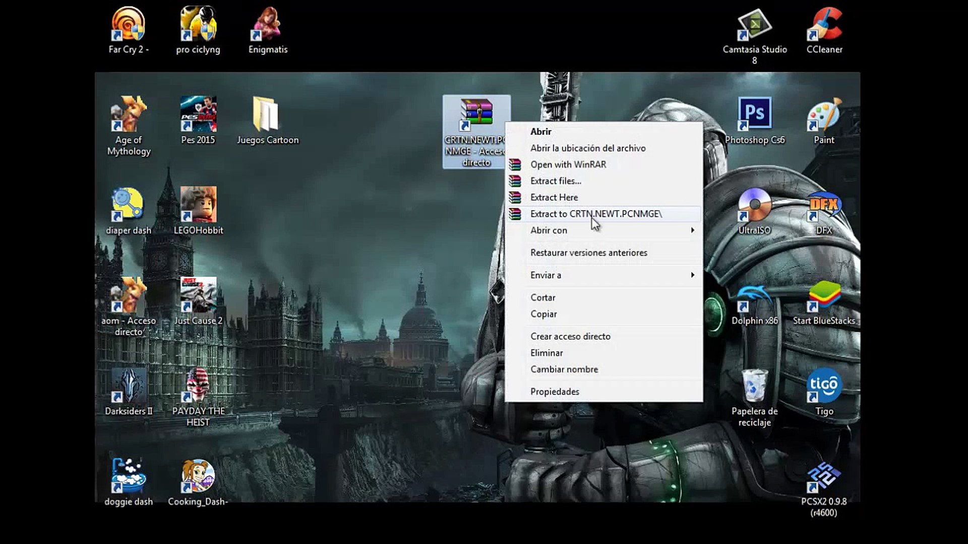968x544 pixels.
Task: Expand the Abrir con submenu arrow
Action: click(x=692, y=230)
